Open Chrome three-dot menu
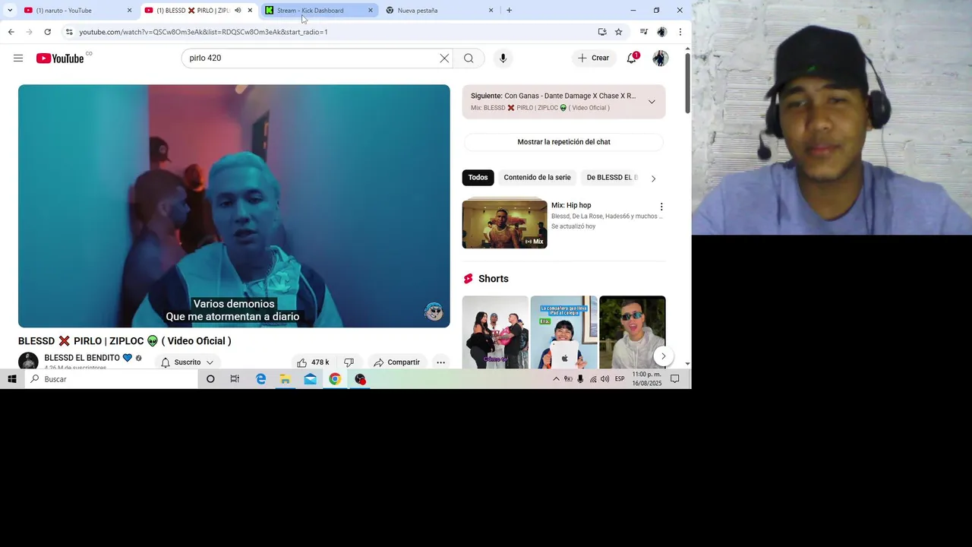The height and width of the screenshot is (547, 972). (680, 32)
